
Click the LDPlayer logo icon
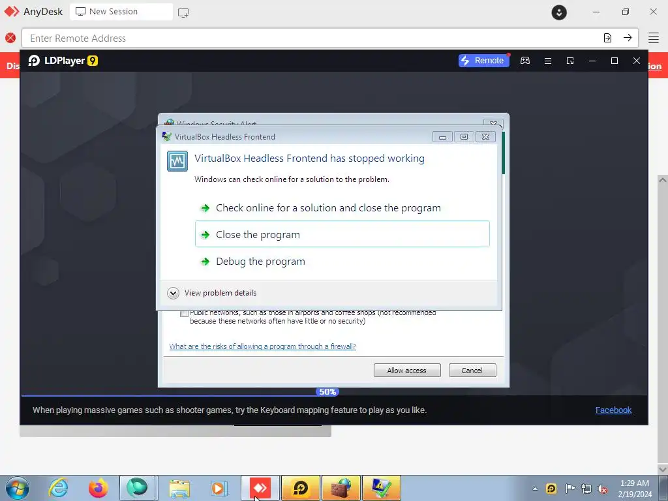(34, 61)
